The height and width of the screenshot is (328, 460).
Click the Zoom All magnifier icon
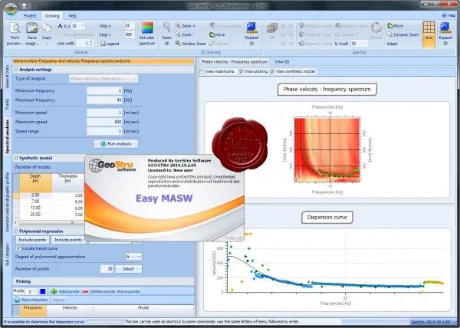(x=166, y=27)
